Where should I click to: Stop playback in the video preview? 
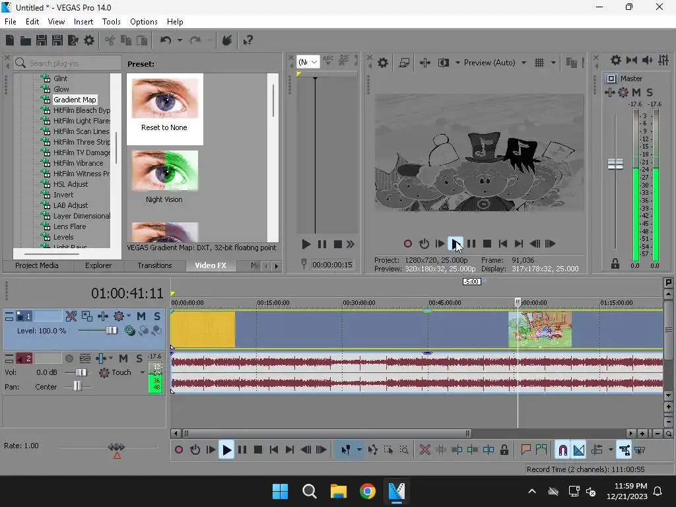coord(487,244)
